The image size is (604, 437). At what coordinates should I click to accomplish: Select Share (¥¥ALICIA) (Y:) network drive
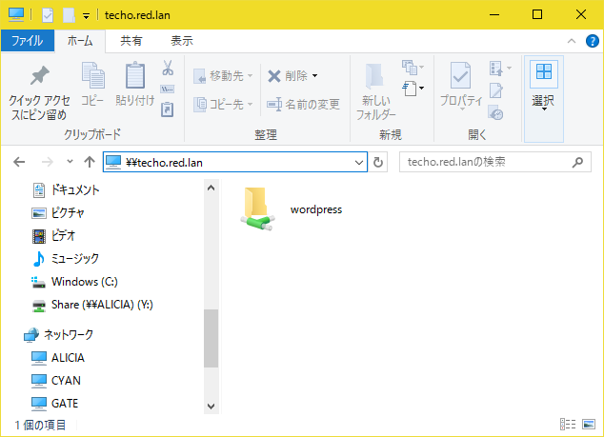(x=92, y=305)
